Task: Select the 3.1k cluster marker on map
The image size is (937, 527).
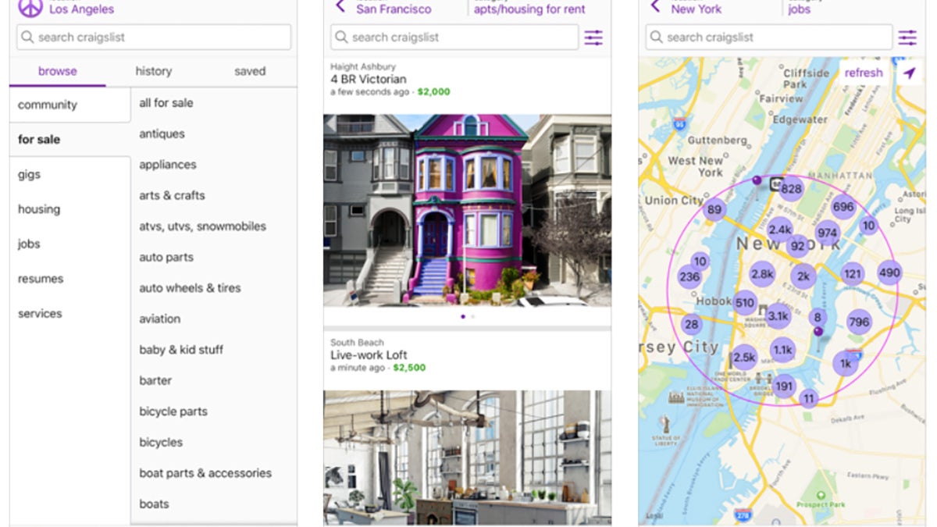Action: 778,316
